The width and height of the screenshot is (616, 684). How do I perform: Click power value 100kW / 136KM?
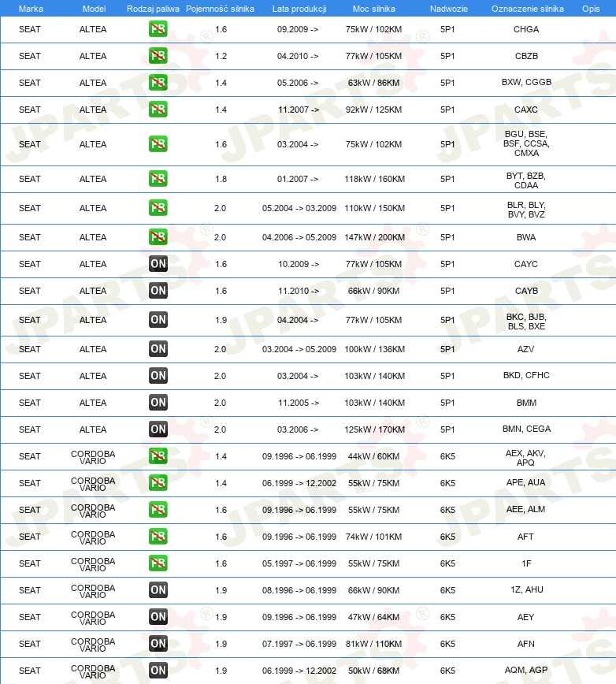point(374,349)
